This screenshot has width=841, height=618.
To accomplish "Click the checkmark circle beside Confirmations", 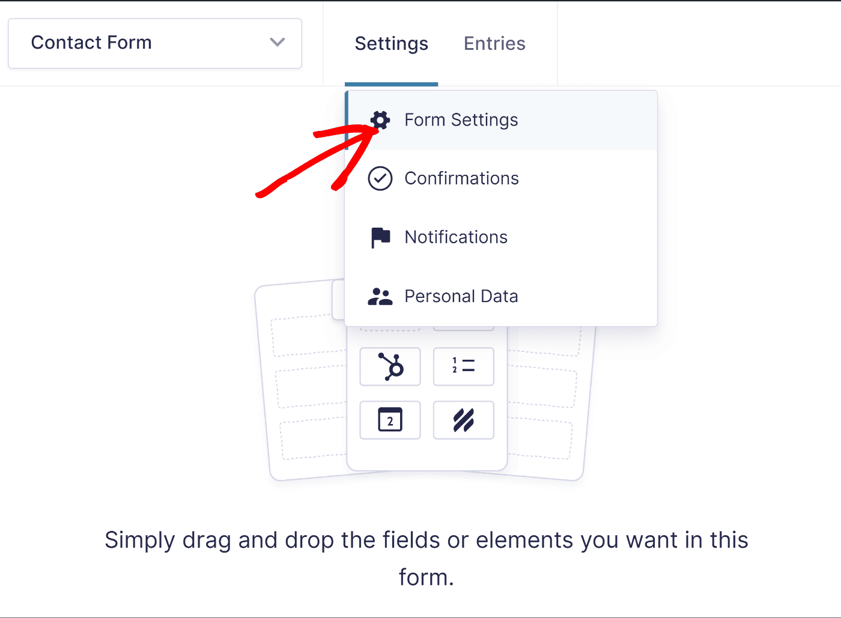I will click(380, 178).
